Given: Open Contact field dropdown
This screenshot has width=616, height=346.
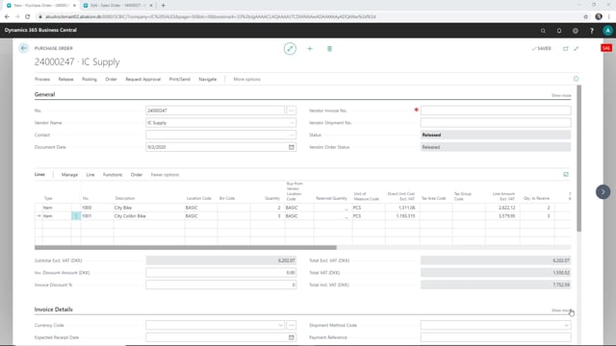Looking at the screenshot, I should coord(292,135).
